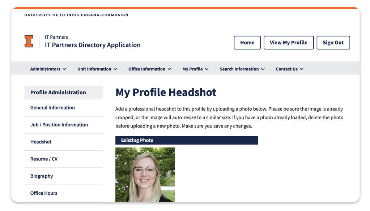Open View My Profile page
Viewport: 370px width, 211px height.
288,43
